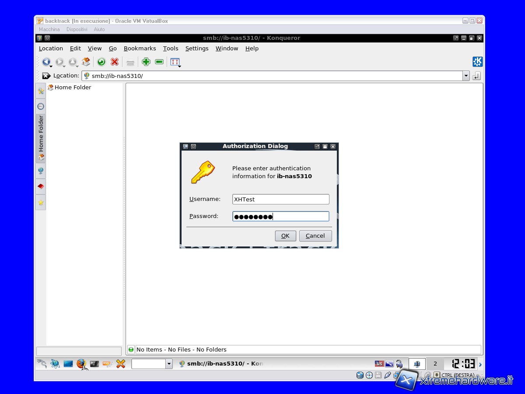Open the Bookmarks menu
The height and width of the screenshot is (394, 525).
coord(140,49)
